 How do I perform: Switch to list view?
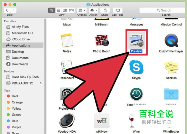coord(58,10)
